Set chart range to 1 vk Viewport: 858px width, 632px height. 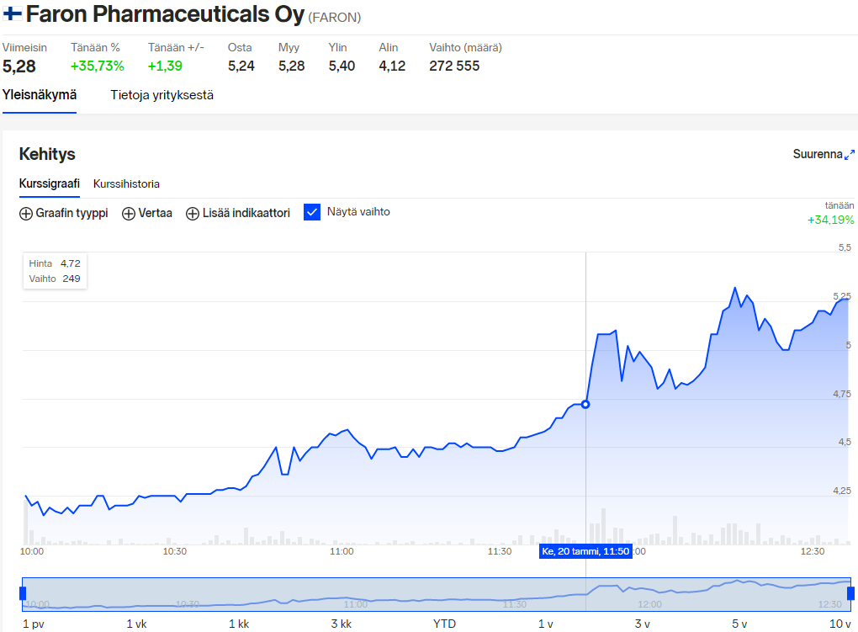coord(136,624)
